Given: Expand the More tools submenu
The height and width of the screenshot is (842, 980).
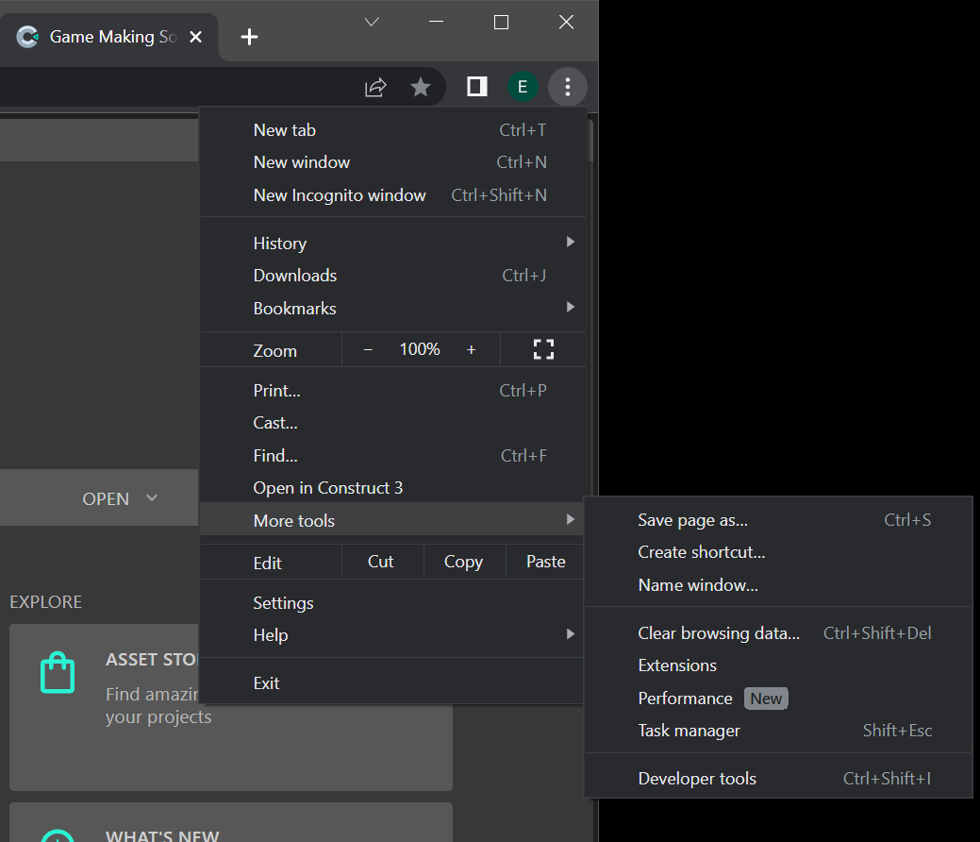Looking at the screenshot, I should click(x=393, y=520).
